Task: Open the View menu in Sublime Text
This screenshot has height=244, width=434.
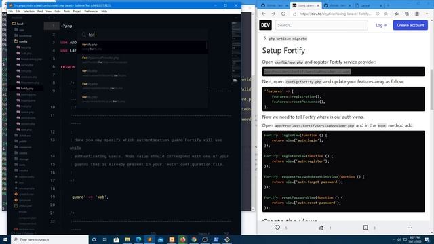Action: [x=49, y=12]
